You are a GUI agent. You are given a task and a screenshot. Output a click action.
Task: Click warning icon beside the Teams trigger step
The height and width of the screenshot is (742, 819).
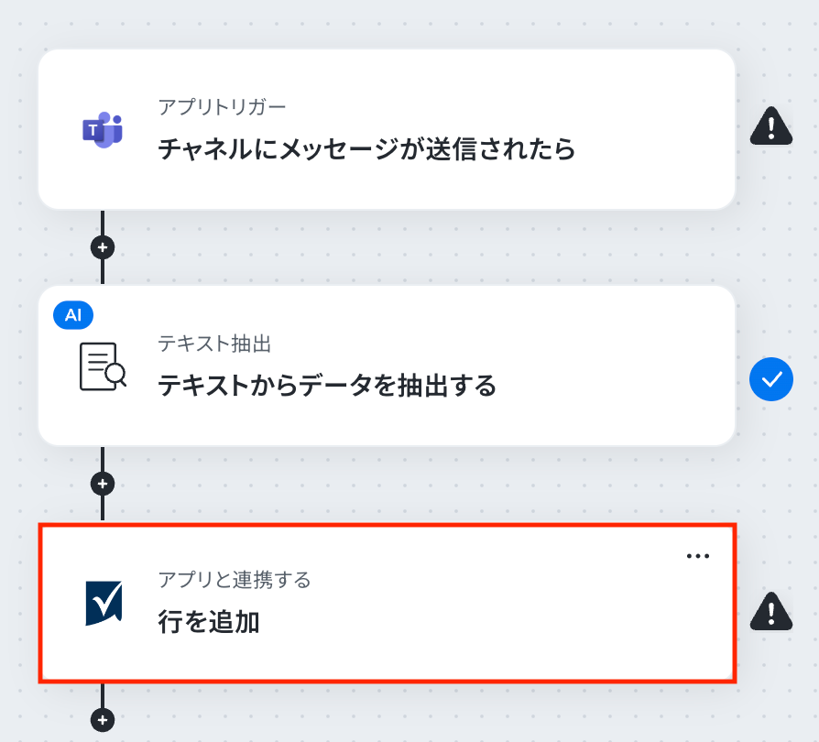(771, 125)
